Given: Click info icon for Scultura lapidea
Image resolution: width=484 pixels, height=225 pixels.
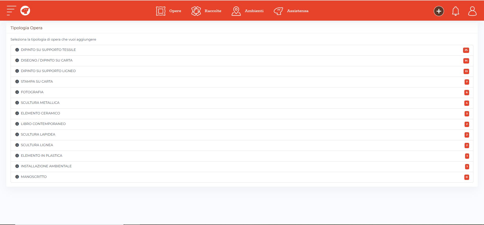Looking at the screenshot, I should [17, 135].
